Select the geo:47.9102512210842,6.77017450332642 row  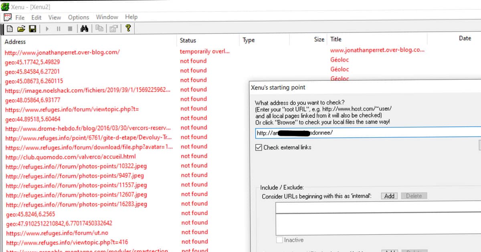tap(59, 223)
